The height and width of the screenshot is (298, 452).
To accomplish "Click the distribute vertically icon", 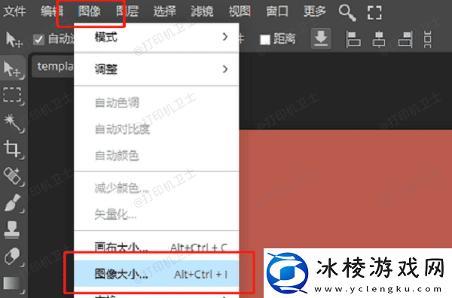I will (428, 39).
